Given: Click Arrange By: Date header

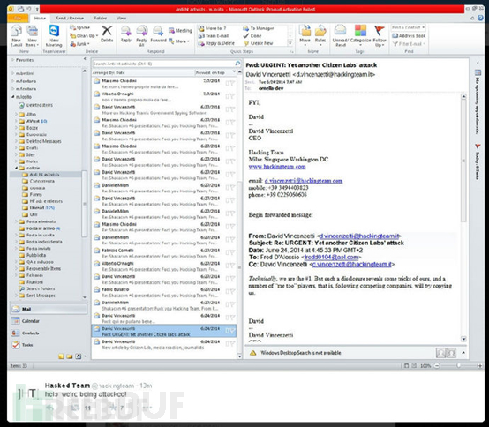Looking at the screenshot, I should tap(109, 72).
